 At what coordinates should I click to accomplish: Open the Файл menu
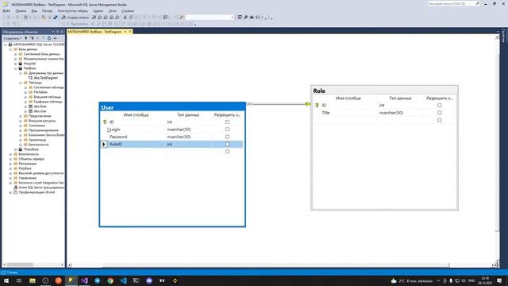[6, 10]
